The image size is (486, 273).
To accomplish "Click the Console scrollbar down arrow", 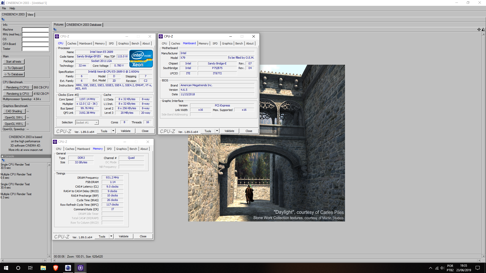I will [x=49, y=256].
